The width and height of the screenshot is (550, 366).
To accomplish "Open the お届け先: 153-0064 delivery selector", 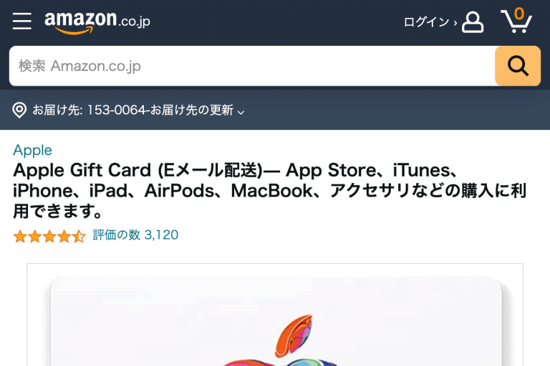I will 128,110.
